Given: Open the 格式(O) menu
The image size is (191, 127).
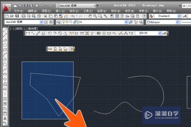Looking at the screenshot, I should click(x=74, y=11).
